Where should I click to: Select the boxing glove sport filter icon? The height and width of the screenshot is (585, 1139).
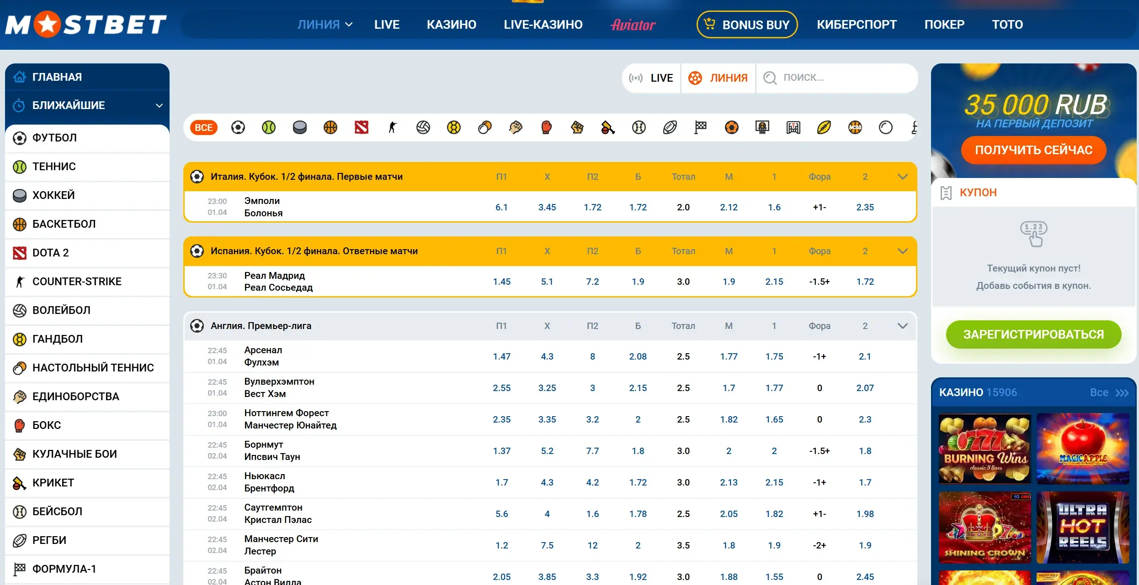547,127
